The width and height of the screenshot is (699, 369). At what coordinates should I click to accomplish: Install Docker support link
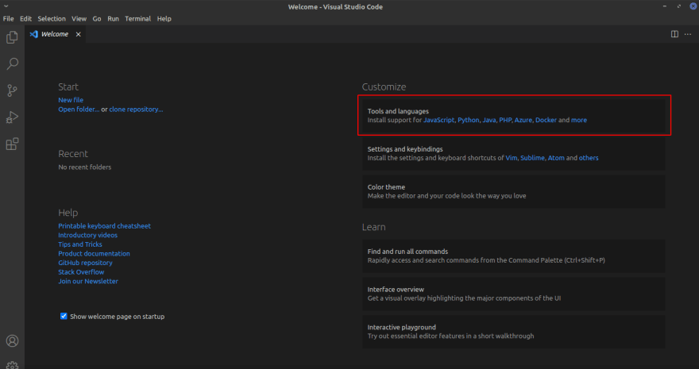546,120
